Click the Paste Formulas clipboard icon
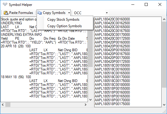This screenshot has width=167, height=114. click(6, 13)
